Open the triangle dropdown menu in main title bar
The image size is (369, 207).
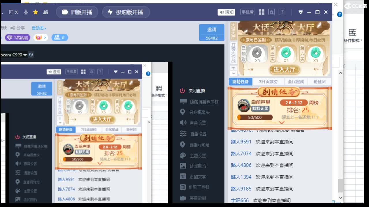click(300, 12)
